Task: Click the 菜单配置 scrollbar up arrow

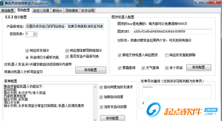Action: tap(95, 87)
